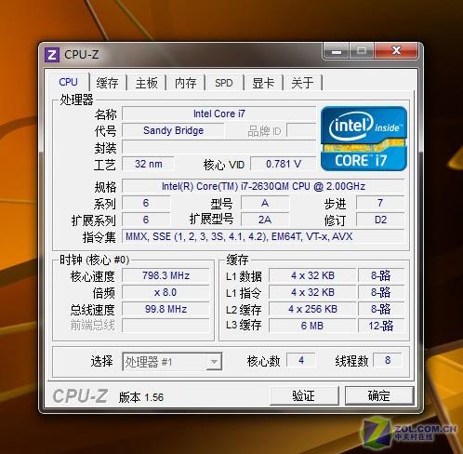Click the 6 MB L3 cache value
Screen dimensions: 463x454
pos(312,326)
